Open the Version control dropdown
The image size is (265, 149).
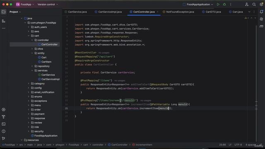48,5
